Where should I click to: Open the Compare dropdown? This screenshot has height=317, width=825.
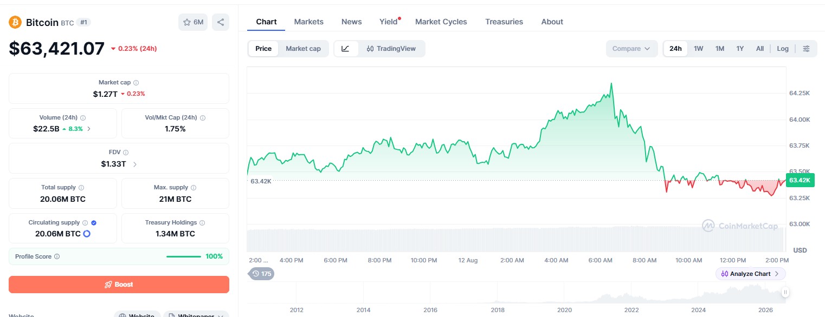click(x=631, y=49)
